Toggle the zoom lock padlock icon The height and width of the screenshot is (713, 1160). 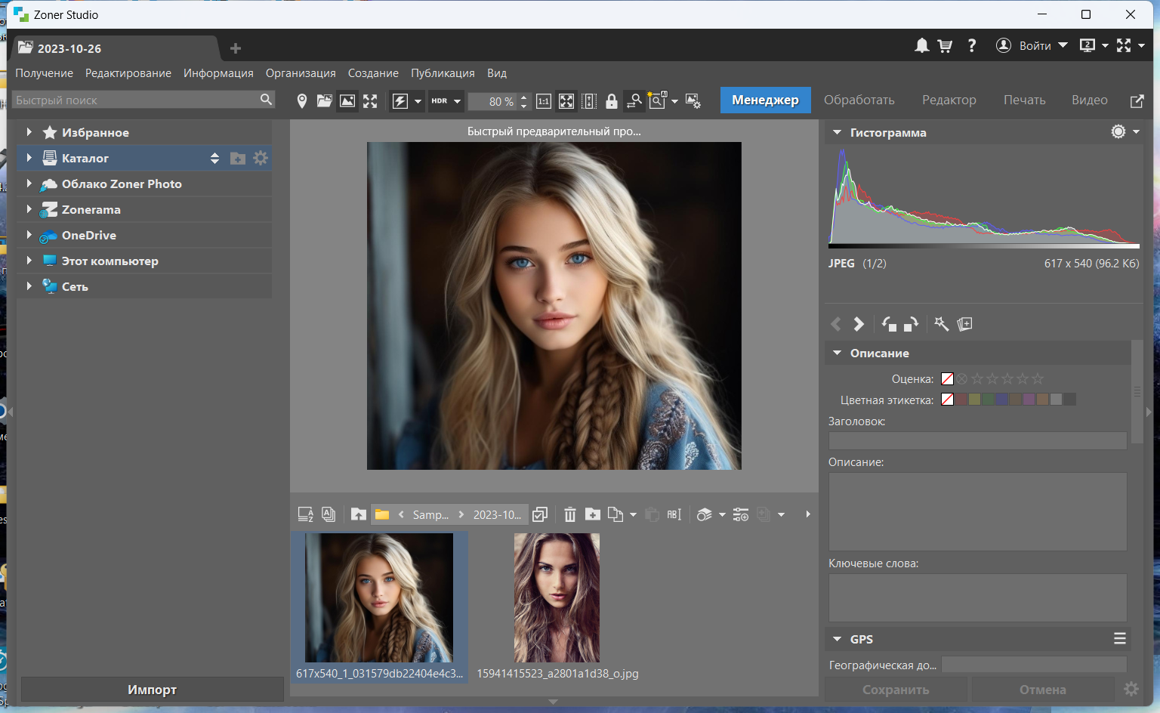click(612, 101)
